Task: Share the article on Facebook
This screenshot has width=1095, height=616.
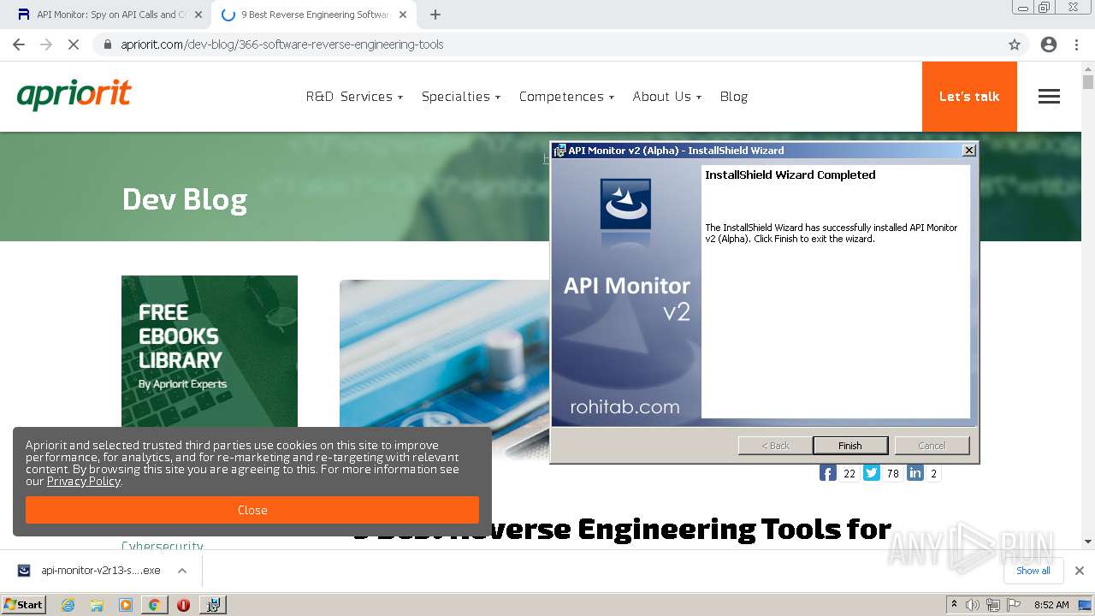Action: point(827,473)
